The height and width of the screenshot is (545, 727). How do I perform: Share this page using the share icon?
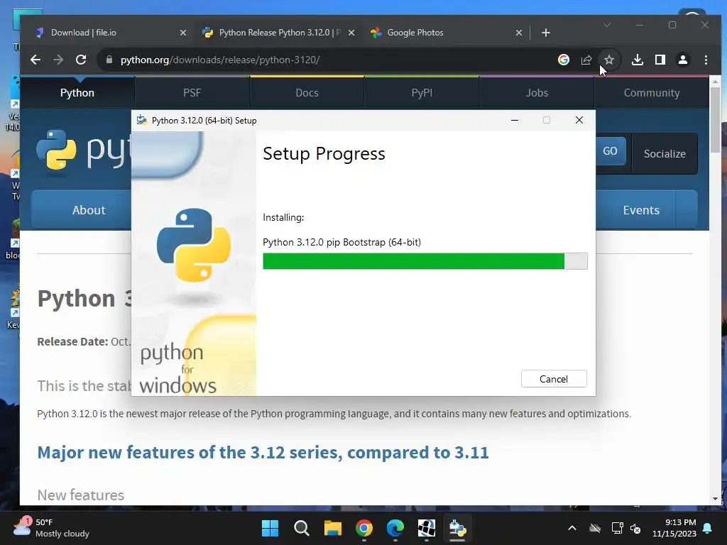pyautogui.click(x=586, y=60)
